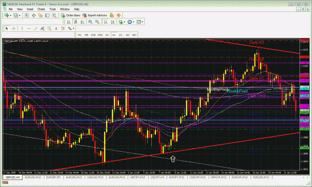Screen dimensions: 312x187
Task: Open the View menu
Action: [x=19, y=9]
